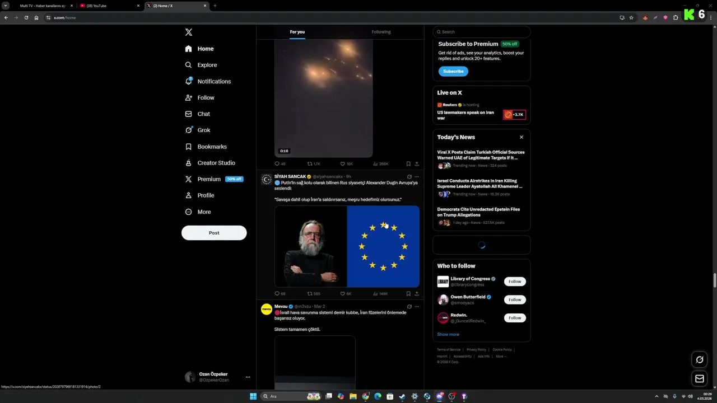
Task: Click the X search field
Action: pos(482,32)
